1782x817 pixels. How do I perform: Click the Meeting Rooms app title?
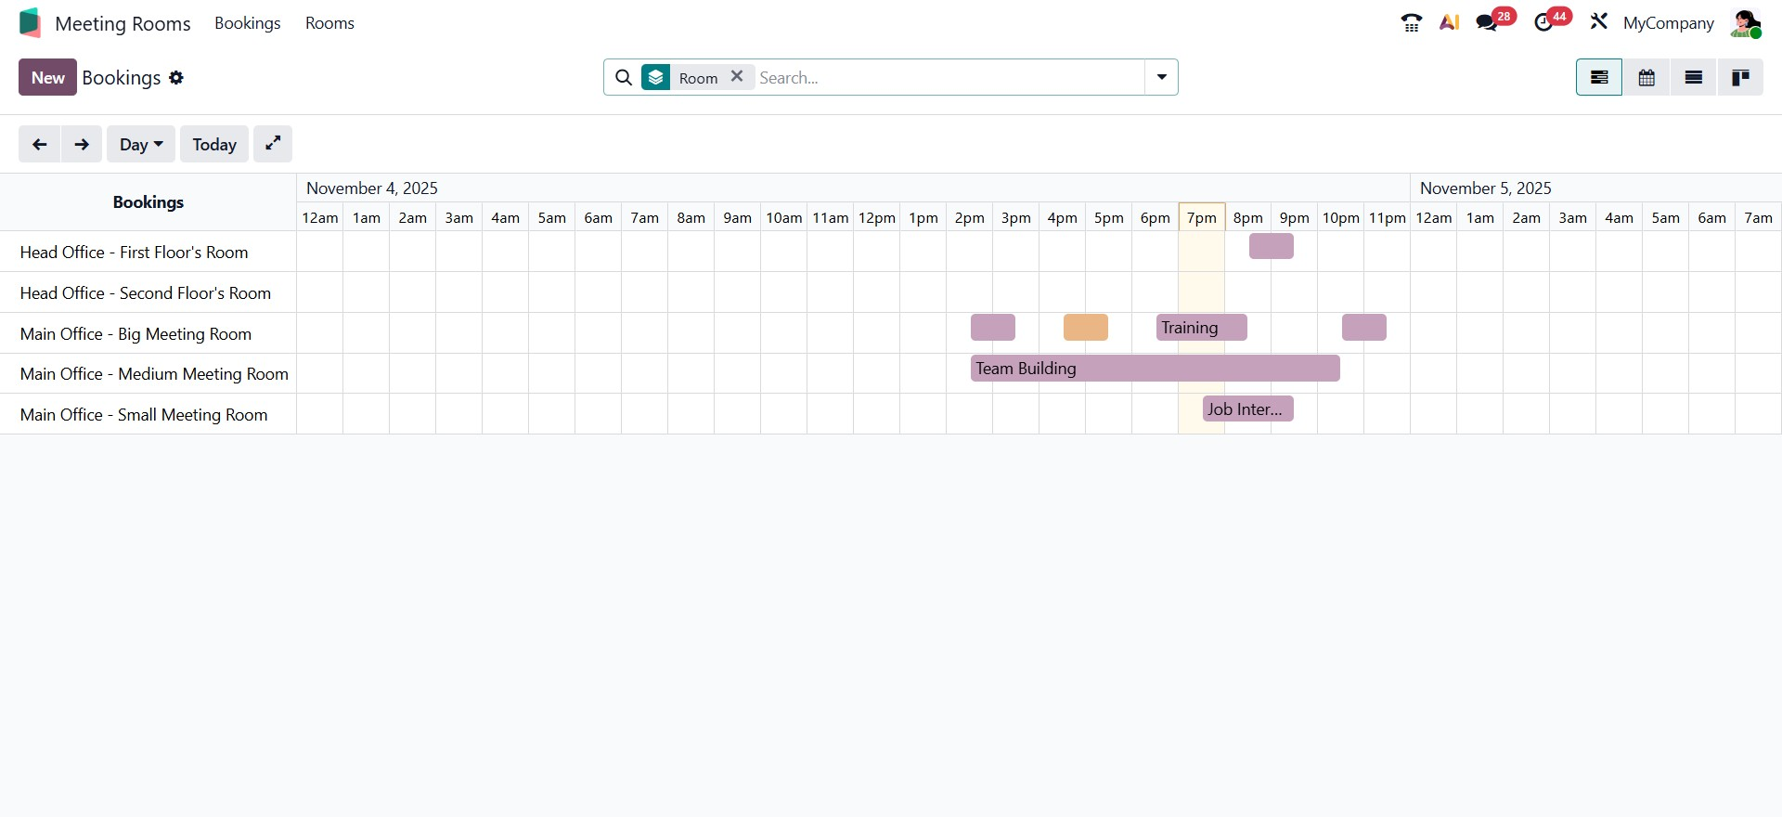(x=123, y=23)
